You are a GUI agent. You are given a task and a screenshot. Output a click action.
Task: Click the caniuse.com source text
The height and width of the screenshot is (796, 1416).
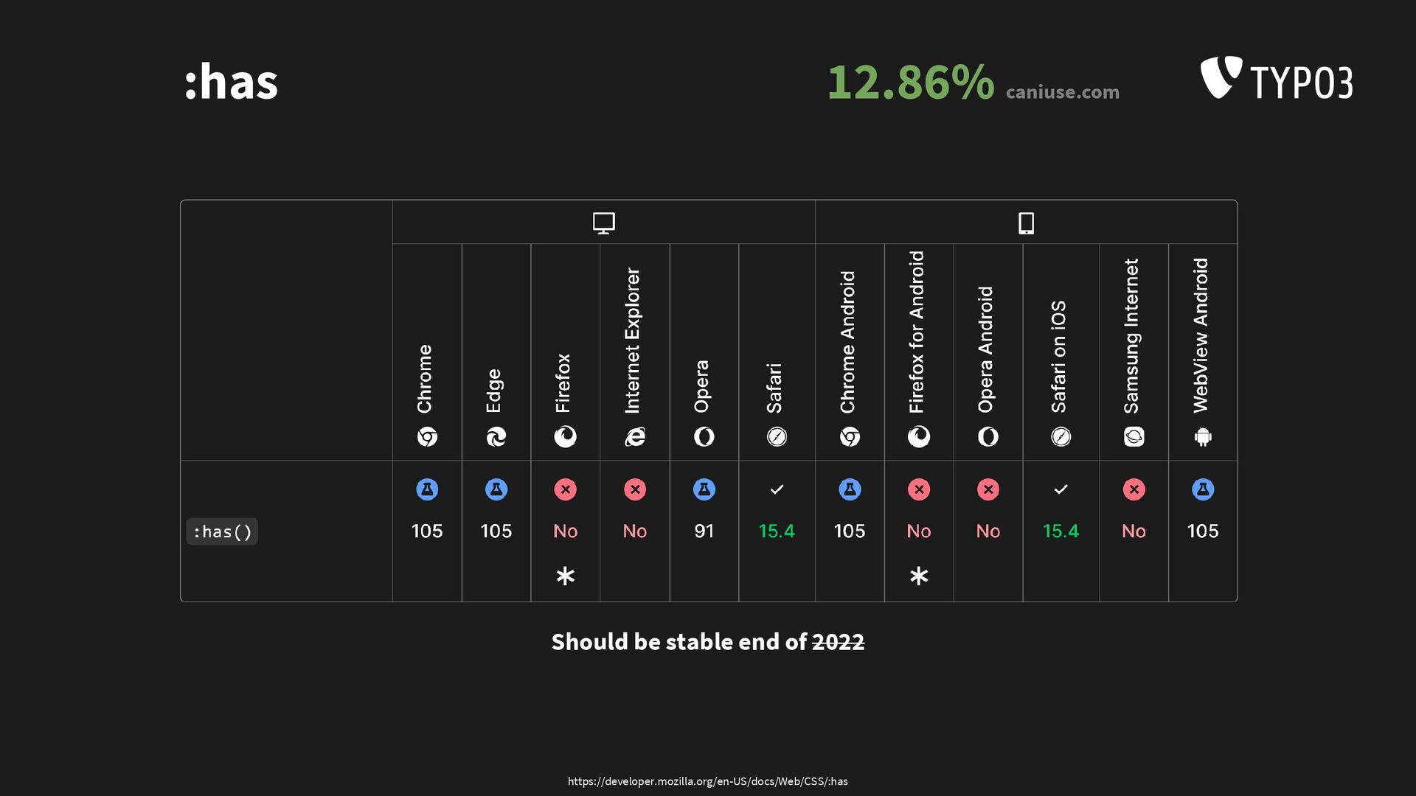point(1062,92)
